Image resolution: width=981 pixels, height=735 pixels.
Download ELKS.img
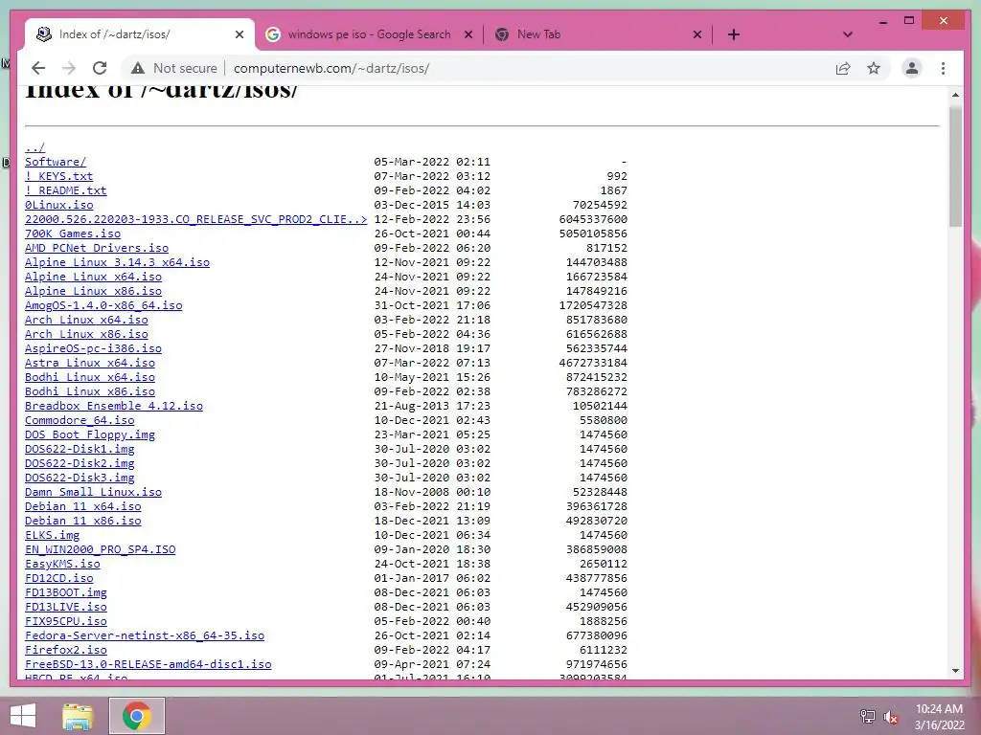click(52, 536)
